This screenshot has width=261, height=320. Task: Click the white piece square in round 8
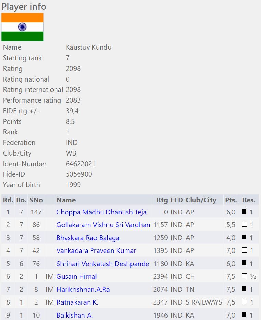click(244, 302)
